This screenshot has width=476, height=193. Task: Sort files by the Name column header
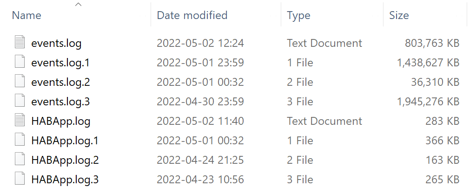click(x=26, y=15)
